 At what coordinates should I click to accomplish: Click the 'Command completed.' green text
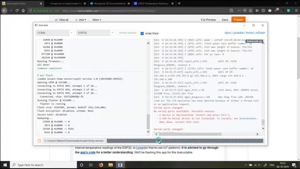[50, 68]
